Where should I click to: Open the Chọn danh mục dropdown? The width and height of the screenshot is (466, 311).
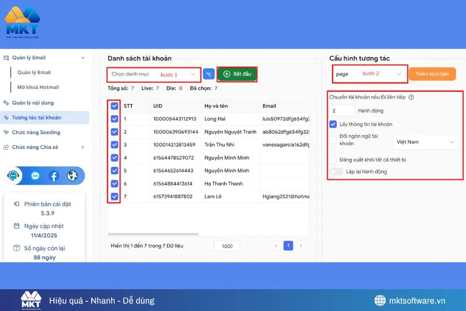tap(154, 74)
